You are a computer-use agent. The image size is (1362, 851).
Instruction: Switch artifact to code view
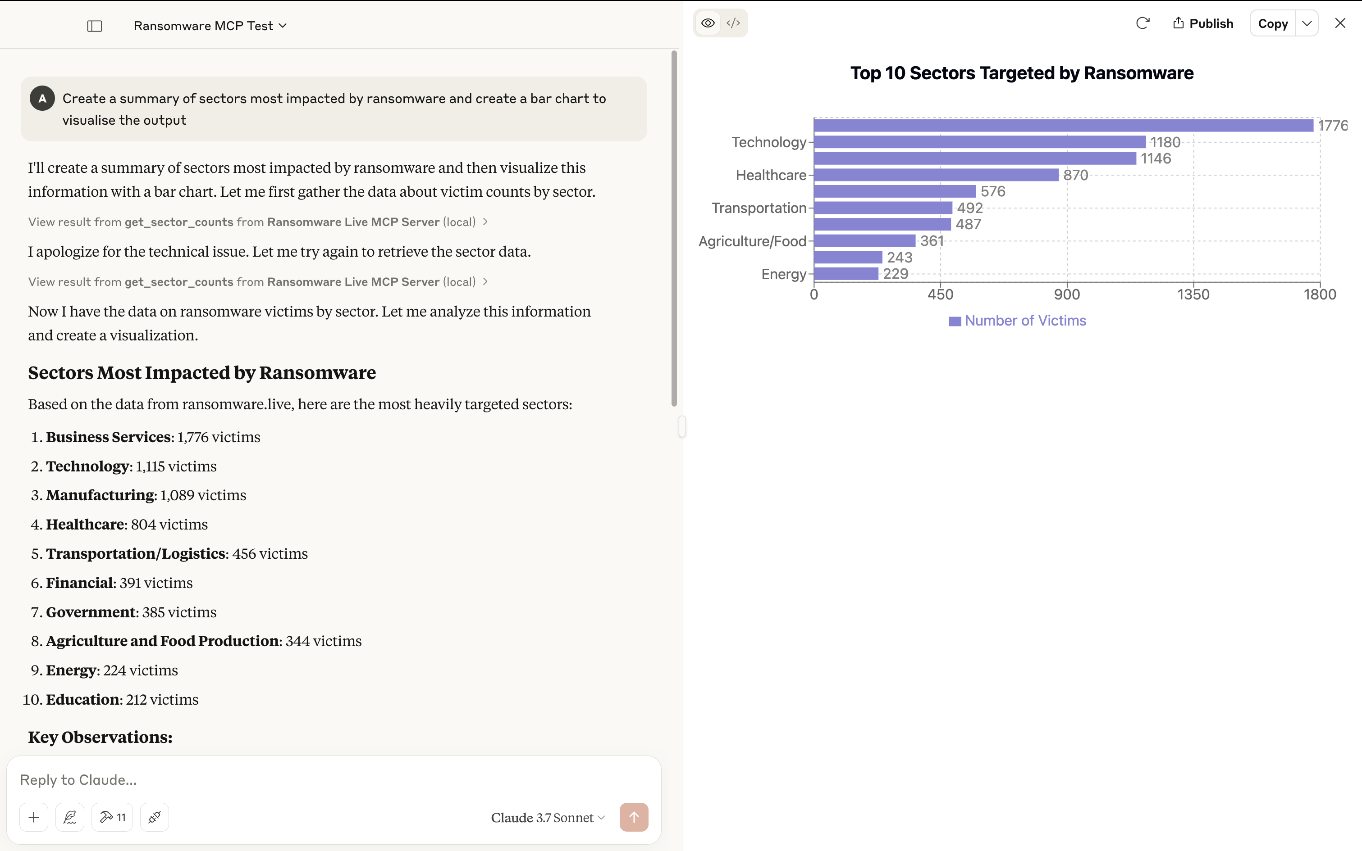733,23
